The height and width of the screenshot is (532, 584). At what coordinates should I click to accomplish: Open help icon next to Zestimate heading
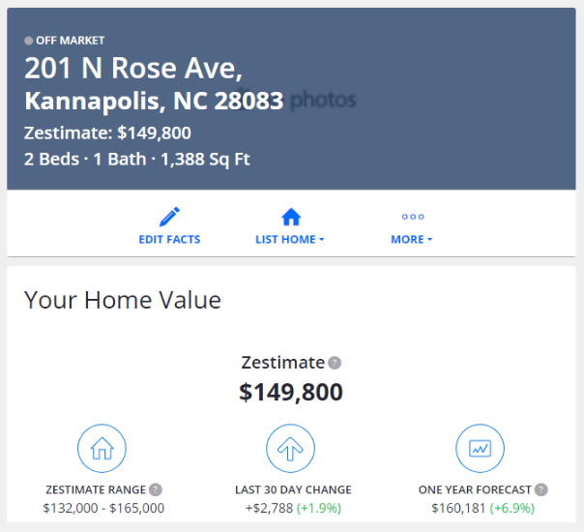click(335, 364)
